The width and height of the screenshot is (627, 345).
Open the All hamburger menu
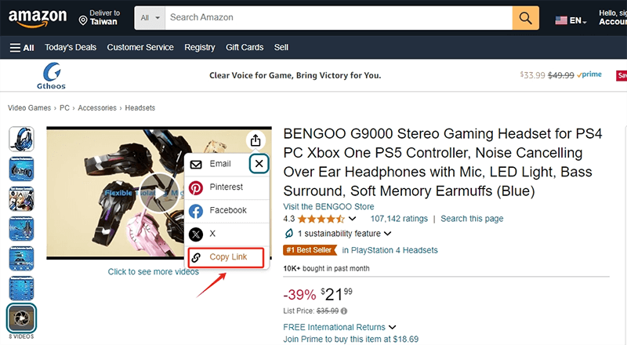click(22, 48)
